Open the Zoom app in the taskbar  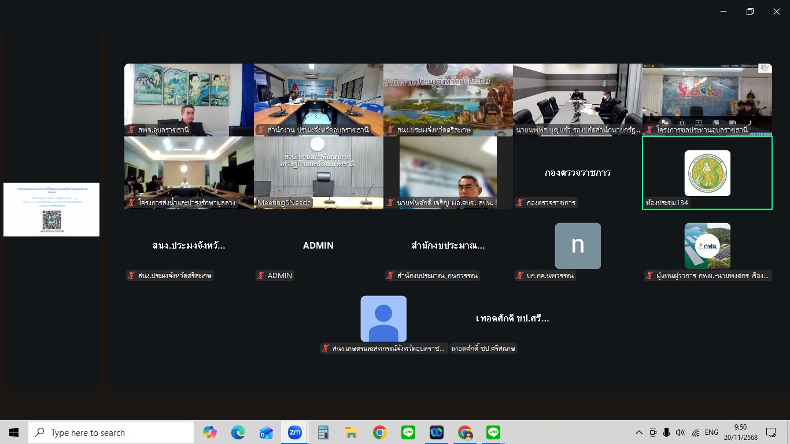(x=294, y=432)
